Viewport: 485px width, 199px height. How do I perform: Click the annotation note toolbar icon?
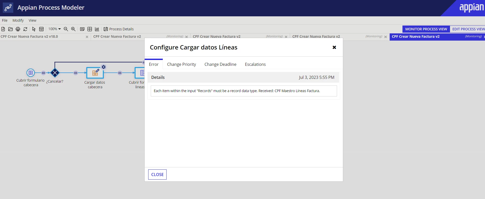click(x=82, y=29)
